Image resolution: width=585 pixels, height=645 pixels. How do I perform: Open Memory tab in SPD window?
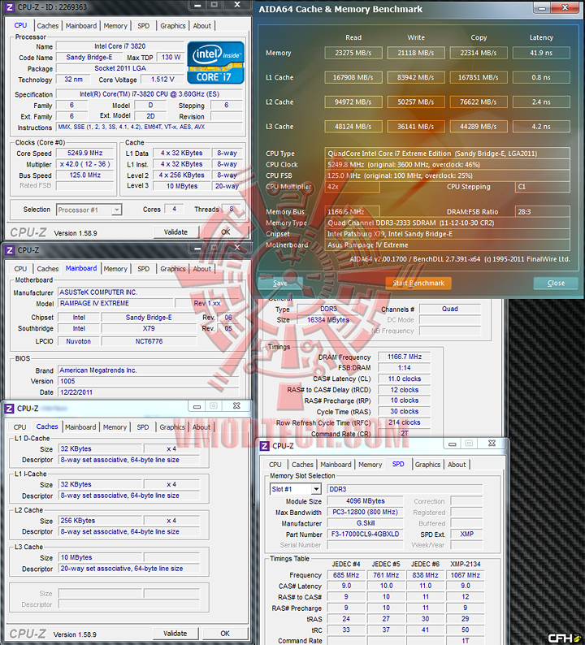click(x=370, y=465)
